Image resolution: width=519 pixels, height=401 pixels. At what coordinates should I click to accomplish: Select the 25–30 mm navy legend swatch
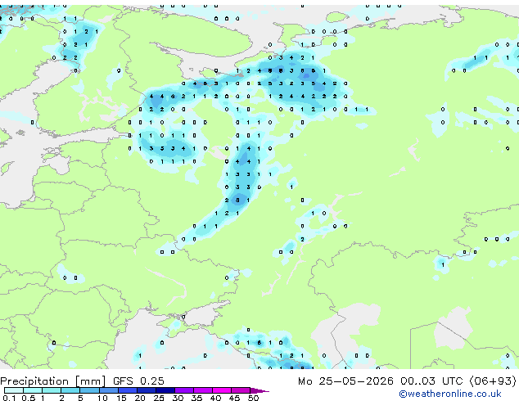(165, 390)
